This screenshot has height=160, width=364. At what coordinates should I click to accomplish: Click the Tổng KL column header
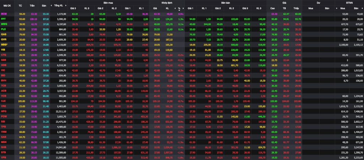coord(59,5)
